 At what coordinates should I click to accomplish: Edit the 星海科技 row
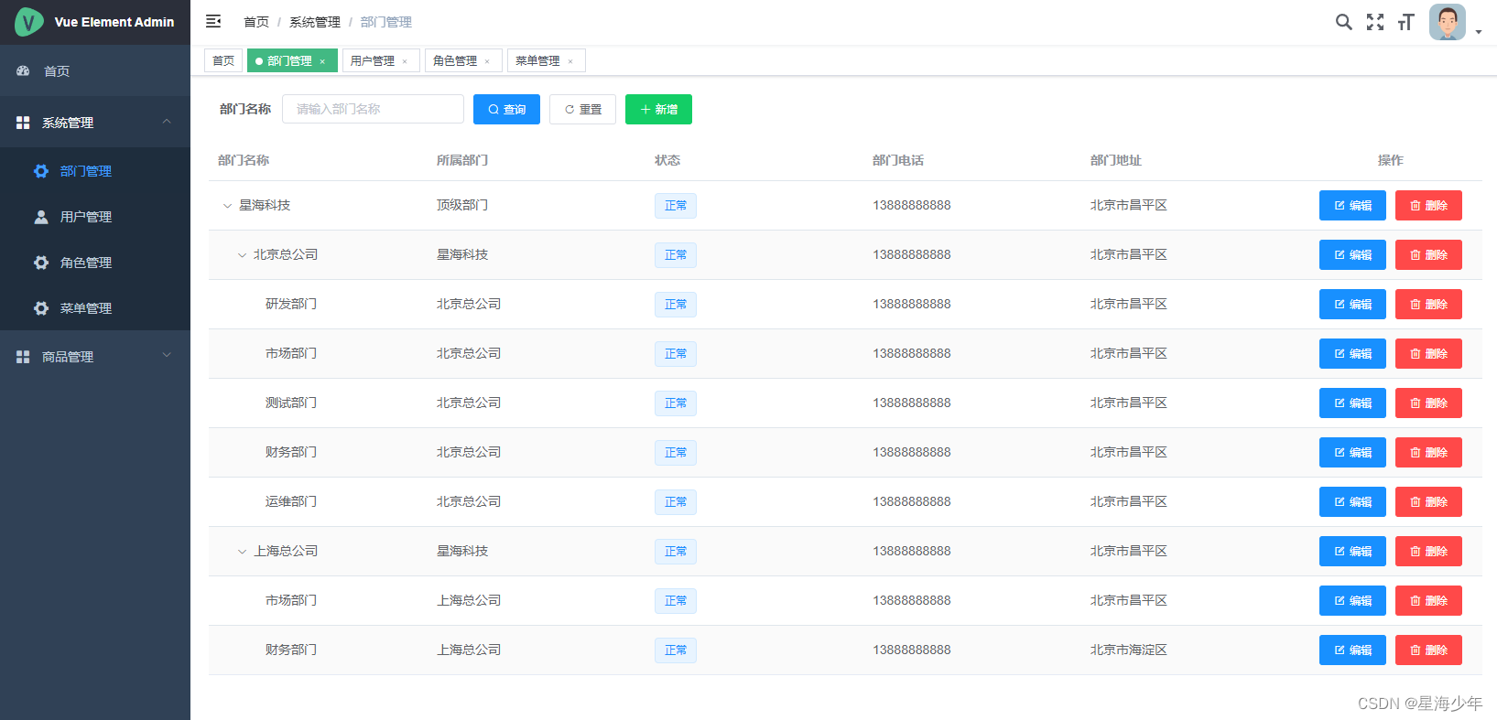[1352, 205]
